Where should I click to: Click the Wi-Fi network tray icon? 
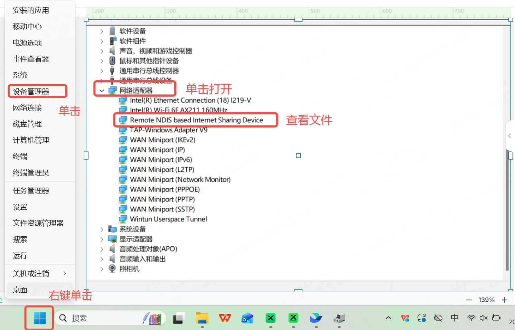(471, 318)
